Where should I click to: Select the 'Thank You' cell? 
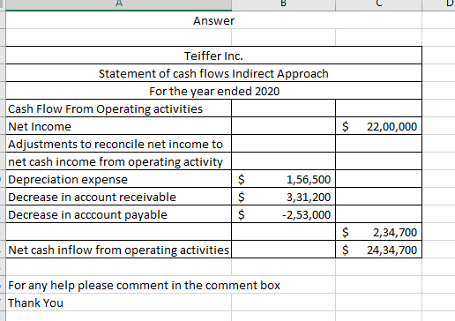pos(119,302)
